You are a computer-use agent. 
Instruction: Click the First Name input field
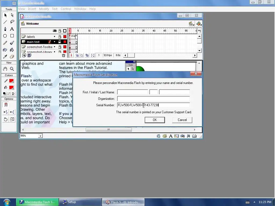tap(132, 92)
